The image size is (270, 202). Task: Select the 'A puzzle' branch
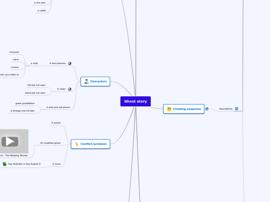[x=56, y=123]
